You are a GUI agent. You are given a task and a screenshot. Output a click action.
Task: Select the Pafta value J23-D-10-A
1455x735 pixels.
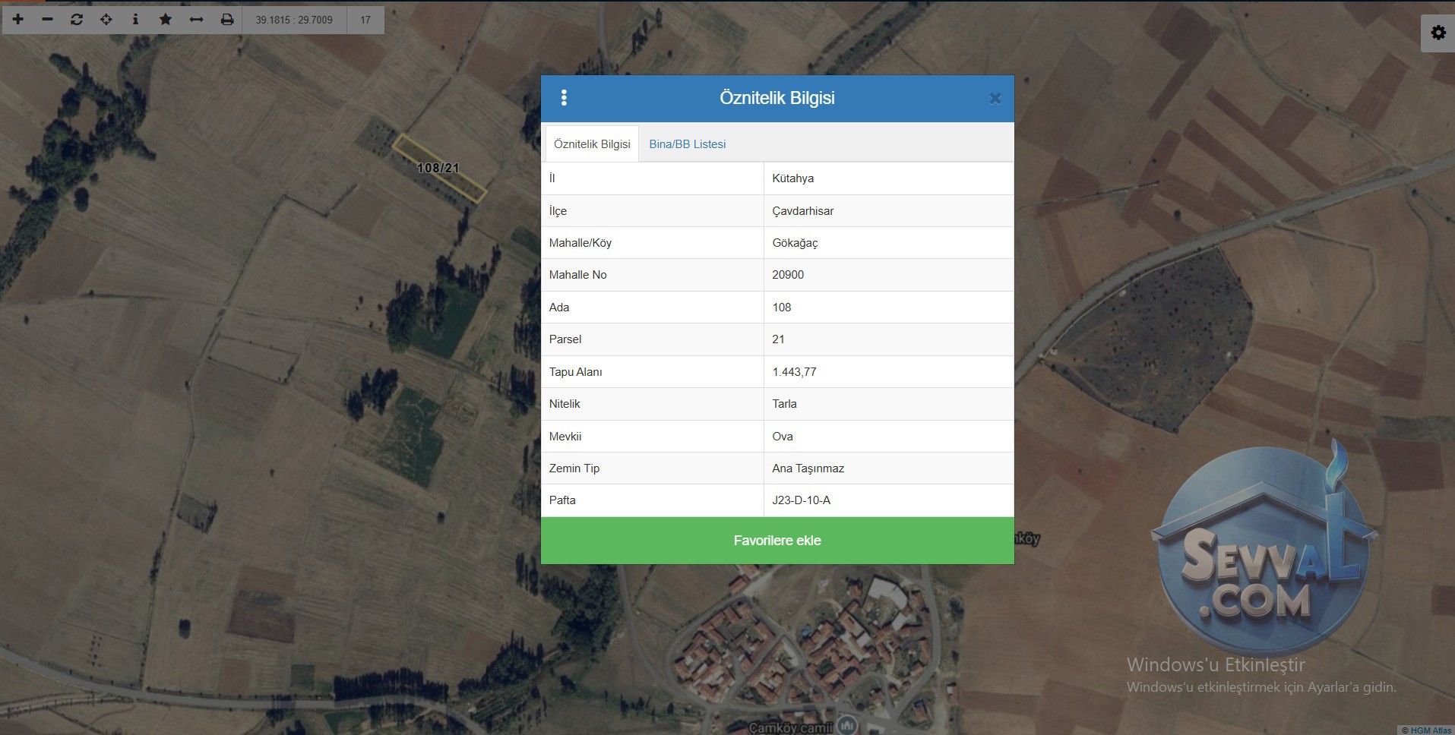click(888, 500)
